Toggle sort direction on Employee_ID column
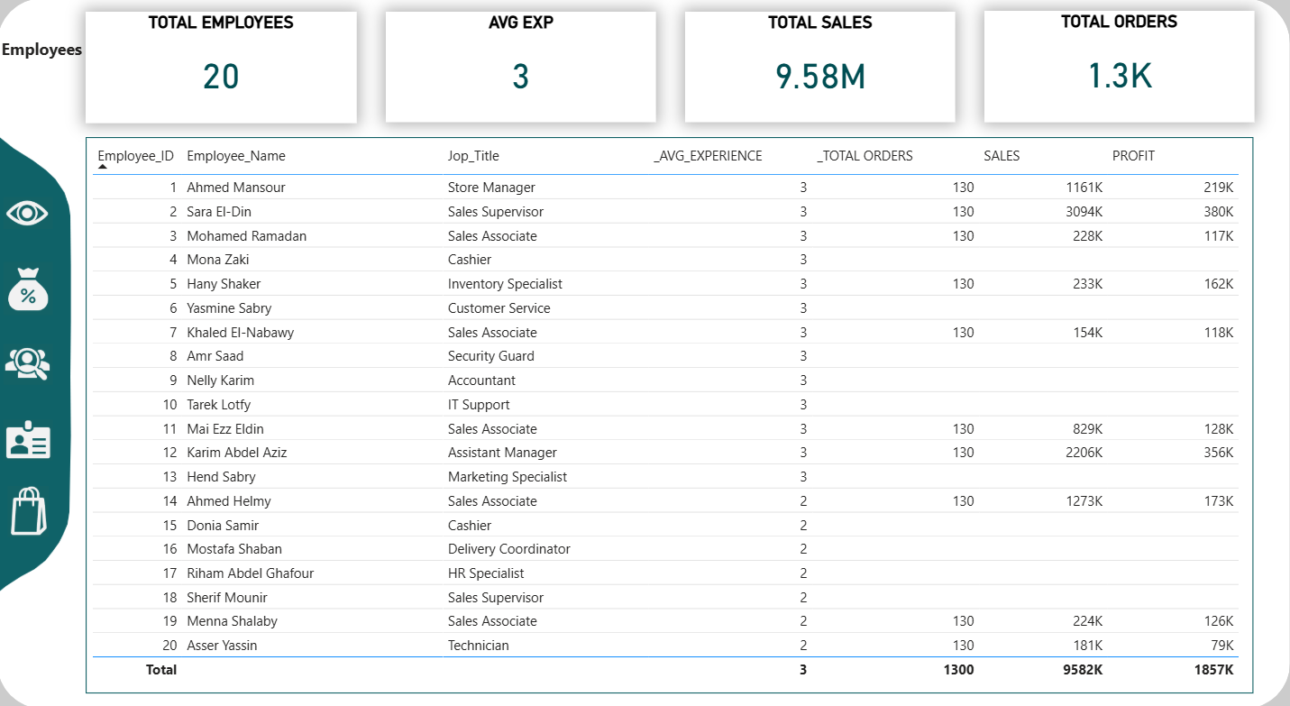 [135, 155]
